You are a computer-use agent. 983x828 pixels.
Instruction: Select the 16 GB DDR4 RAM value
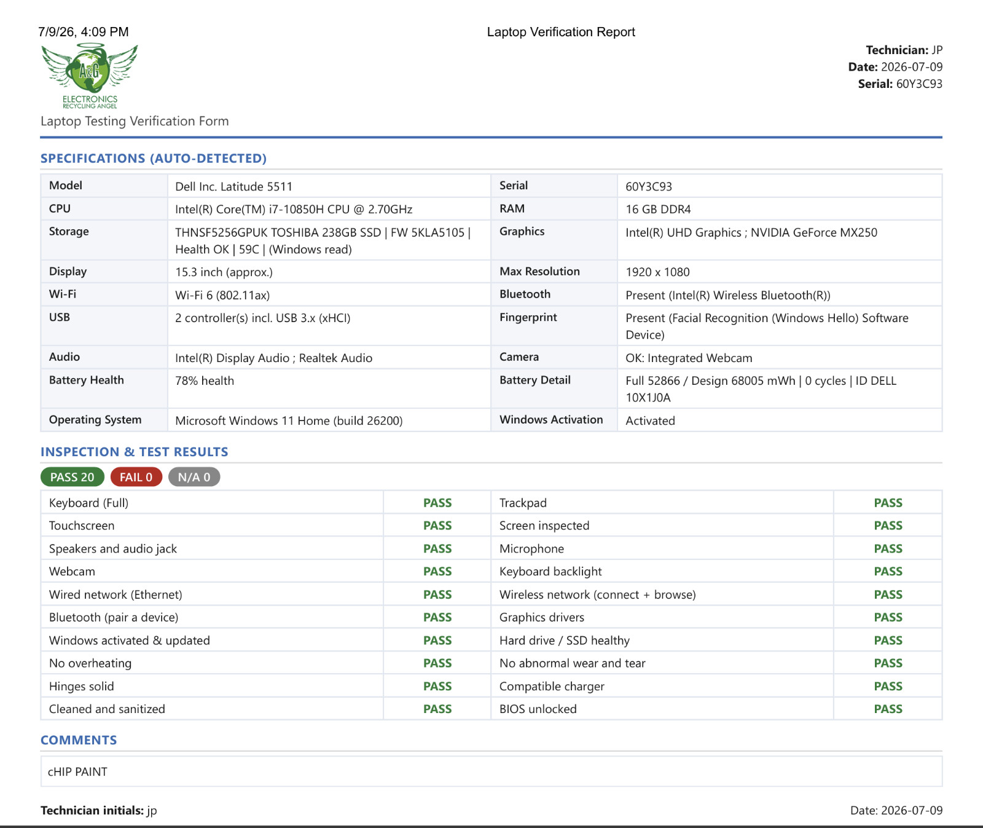[x=658, y=209]
